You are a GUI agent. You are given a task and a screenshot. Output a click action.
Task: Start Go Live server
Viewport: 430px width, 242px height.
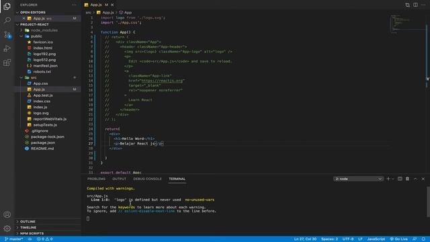tap(398, 239)
